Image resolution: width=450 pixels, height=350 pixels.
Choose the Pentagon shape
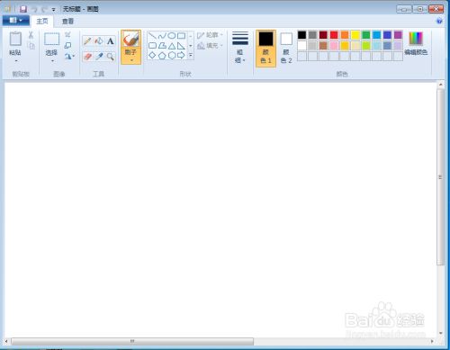point(162,55)
